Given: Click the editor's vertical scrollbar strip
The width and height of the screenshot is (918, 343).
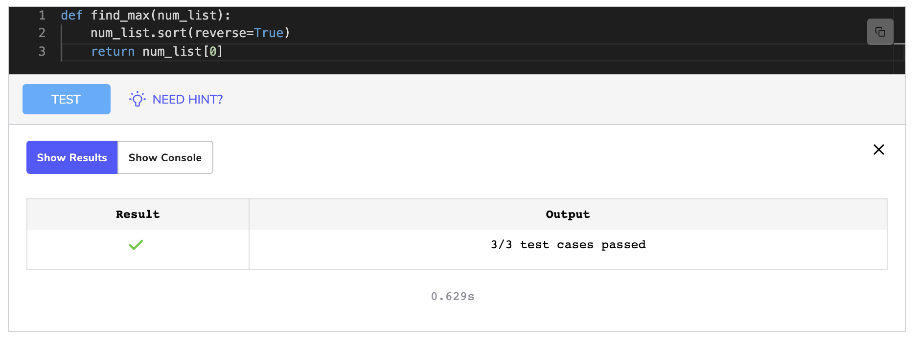Looking at the screenshot, I should (x=899, y=41).
